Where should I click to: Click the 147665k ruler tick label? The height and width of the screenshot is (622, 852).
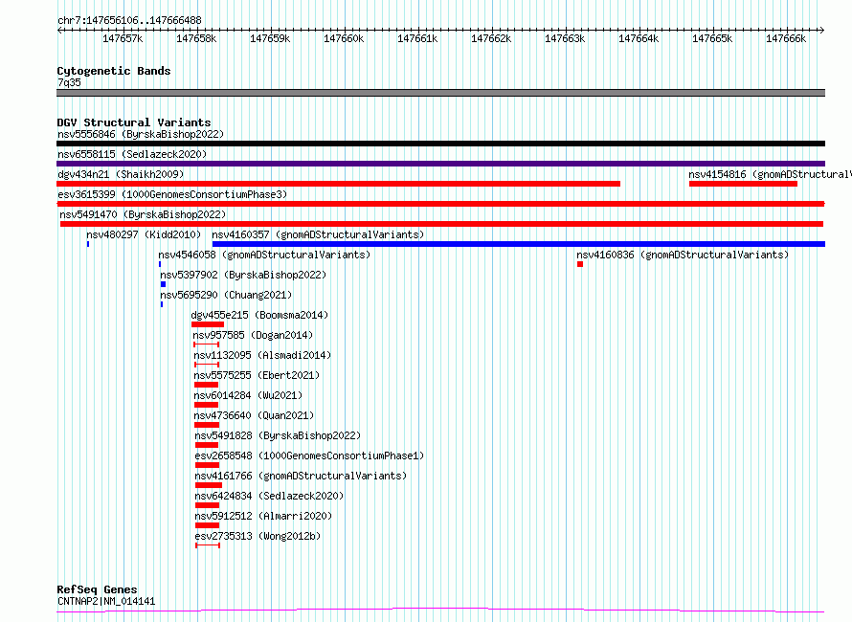712,38
